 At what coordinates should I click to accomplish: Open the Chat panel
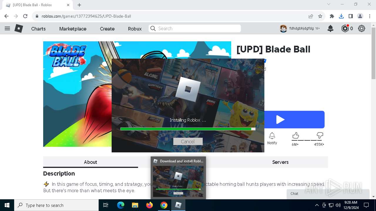pyautogui.click(x=328, y=194)
